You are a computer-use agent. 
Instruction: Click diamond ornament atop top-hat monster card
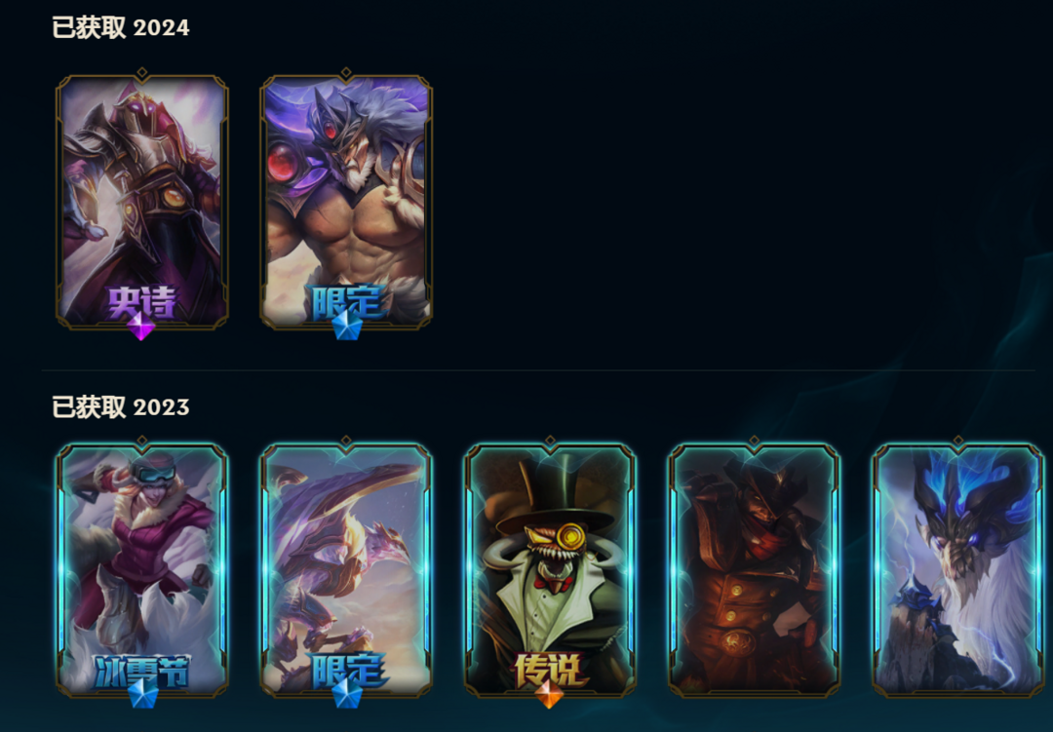550,441
